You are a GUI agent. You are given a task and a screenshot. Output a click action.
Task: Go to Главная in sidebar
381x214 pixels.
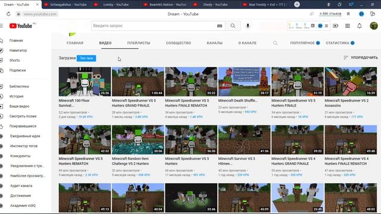(16, 40)
